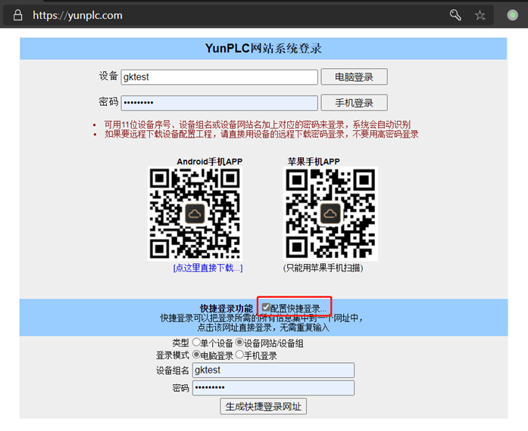Toggle the 配置快捷登录 checkbox

[266, 307]
